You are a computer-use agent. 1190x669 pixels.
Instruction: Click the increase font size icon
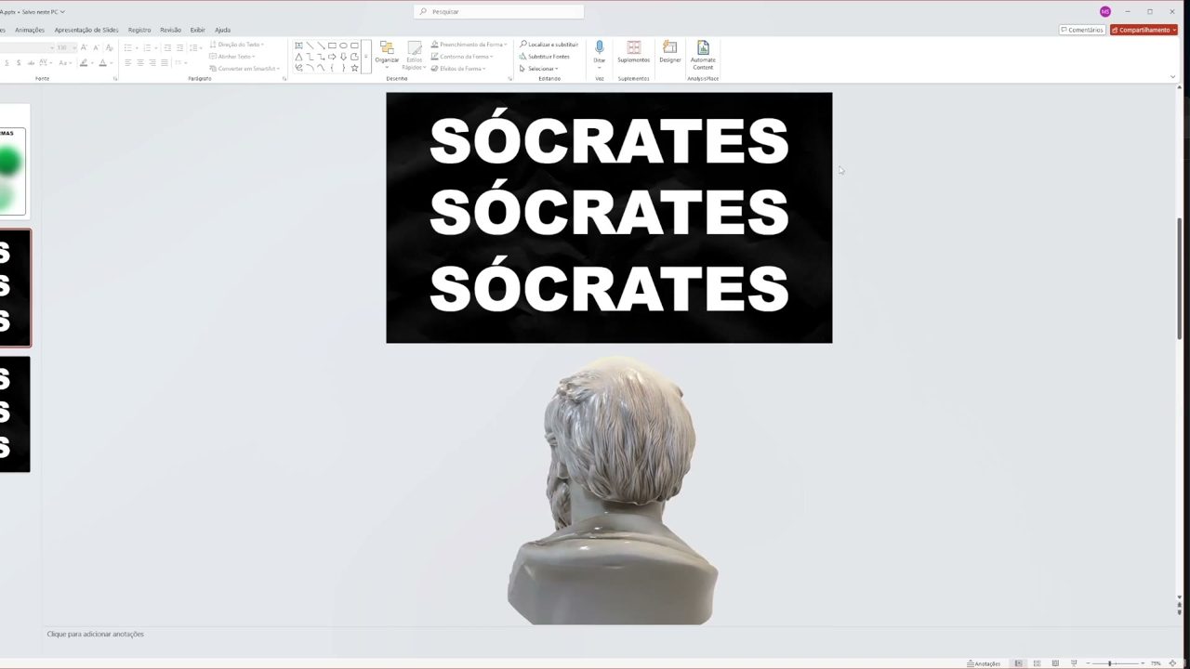click(x=84, y=47)
